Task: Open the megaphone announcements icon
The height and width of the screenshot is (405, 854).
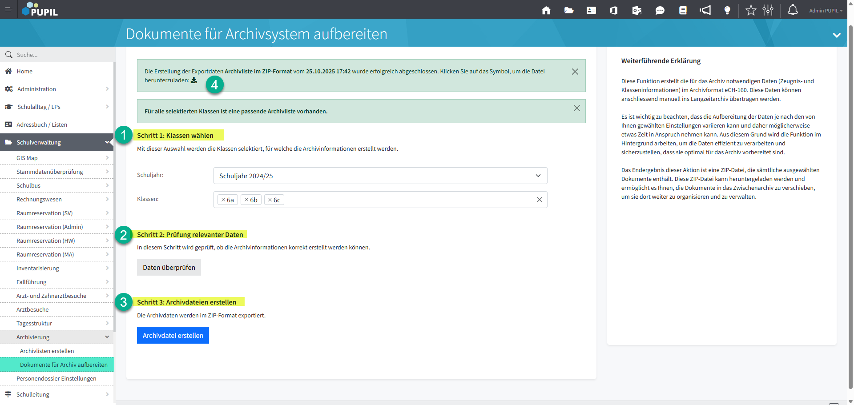Action: tap(705, 10)
